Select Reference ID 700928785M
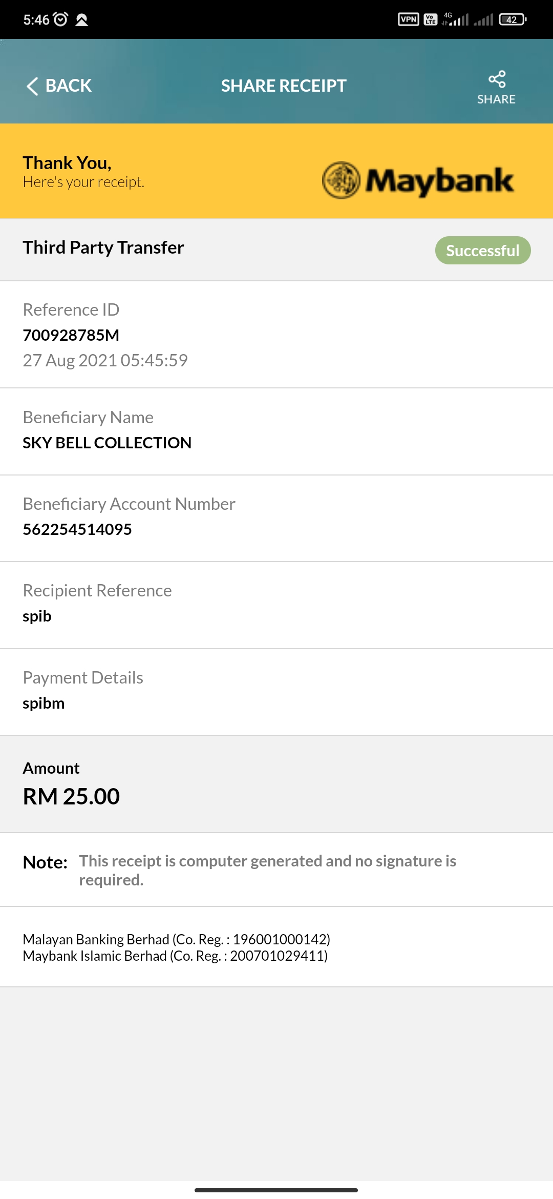This screenshot has height=1199, width=553. click(x=71, y=335)
